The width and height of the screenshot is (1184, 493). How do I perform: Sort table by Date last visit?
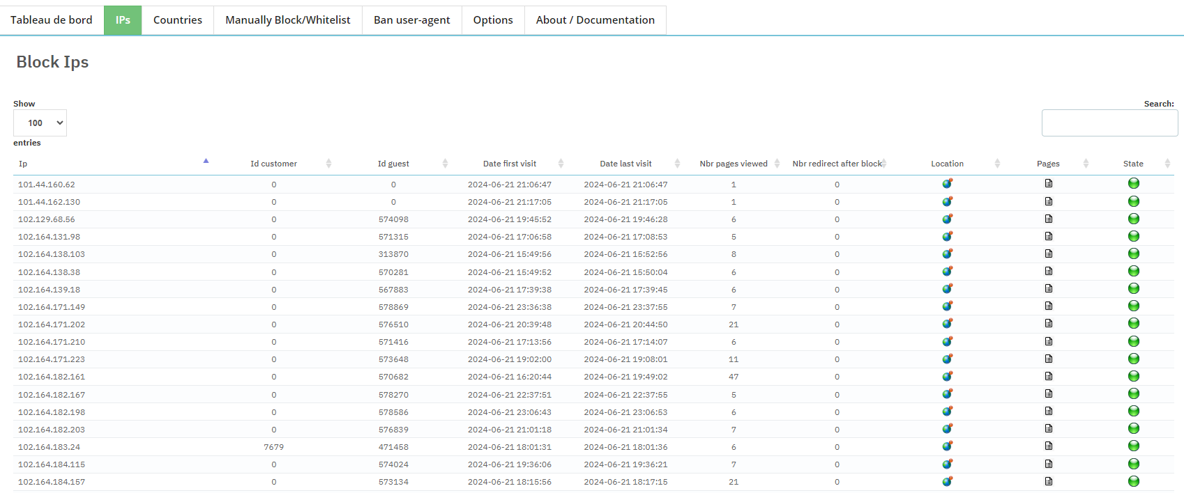[x=625, y=164]
